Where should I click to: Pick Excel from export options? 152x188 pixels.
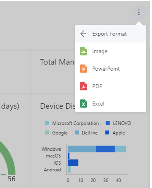coord(110,104)
